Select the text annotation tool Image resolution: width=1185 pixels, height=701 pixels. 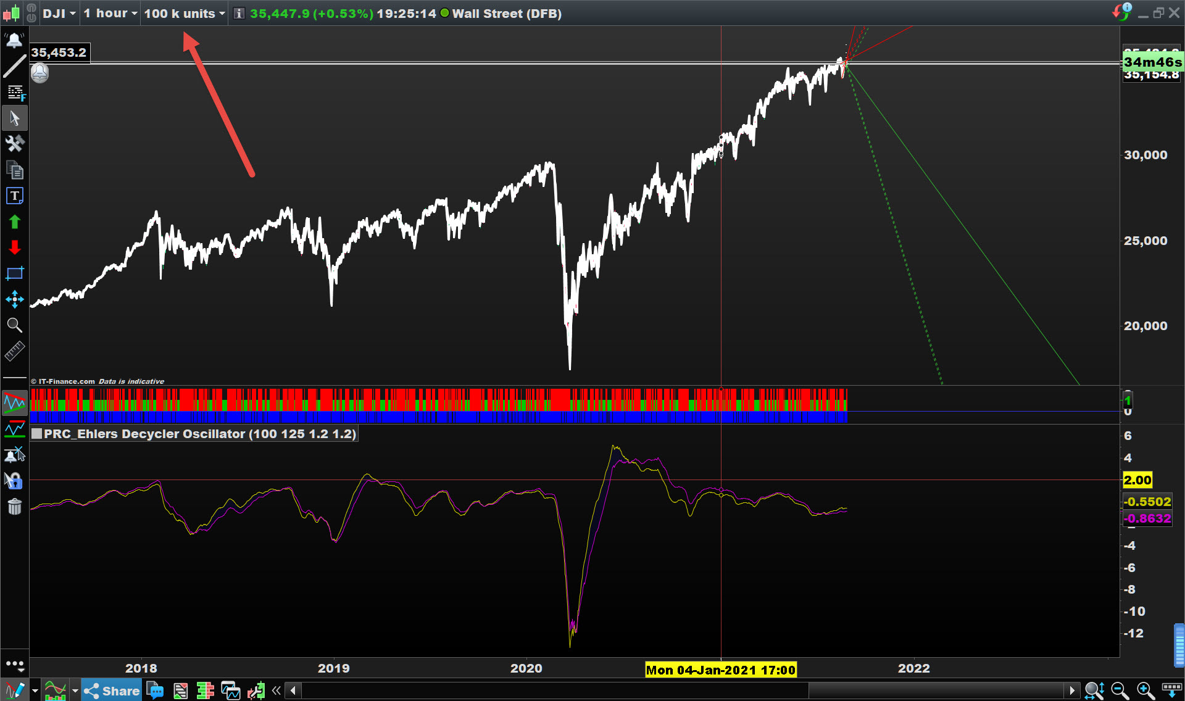click(14, 196)
